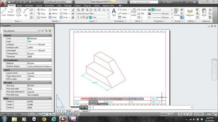
Task: Click the Leader tool
Action: (x=123, y=14)
